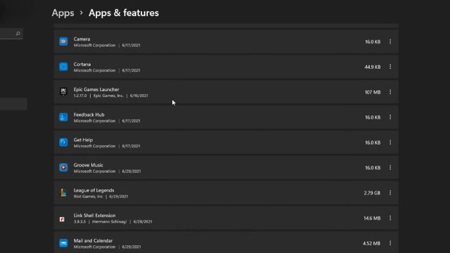Click the Epic Games Launcher icon
Screen dimensions: 450x253
(x=64, y=92)
